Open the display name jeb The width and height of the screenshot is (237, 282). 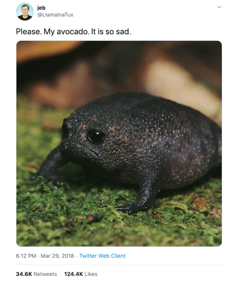tap(41, 8)
